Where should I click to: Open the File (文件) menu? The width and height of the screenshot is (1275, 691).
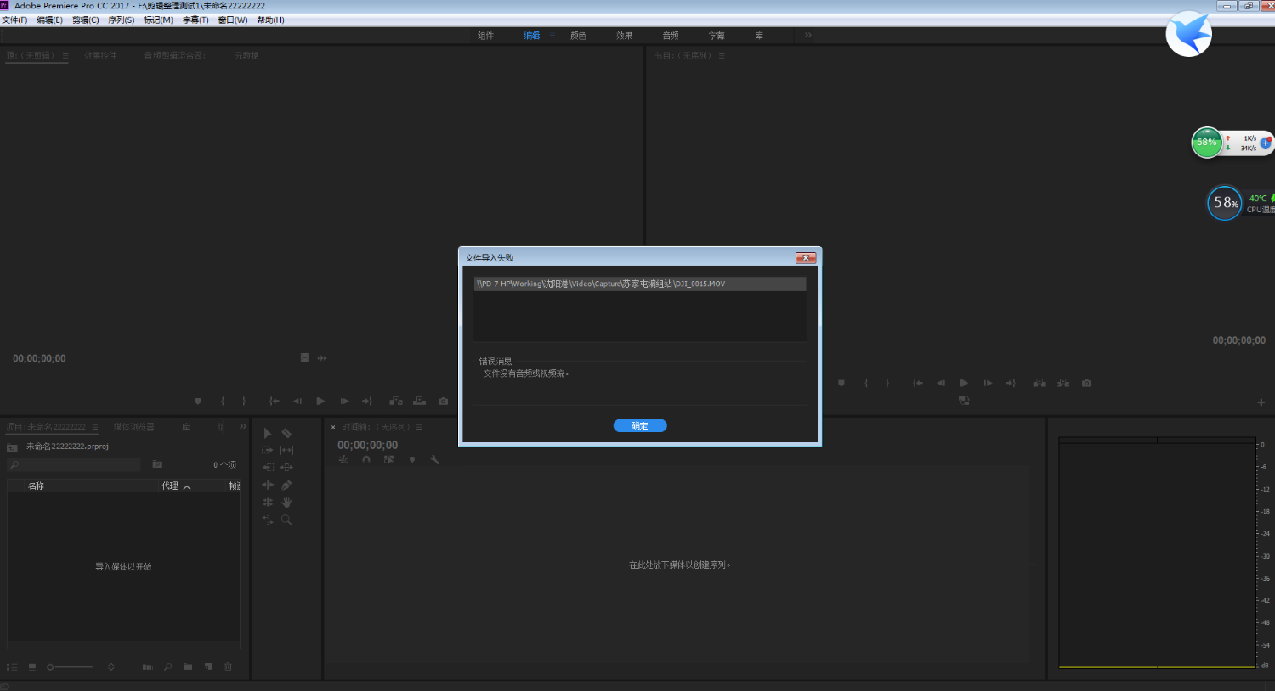click(14, 20)
